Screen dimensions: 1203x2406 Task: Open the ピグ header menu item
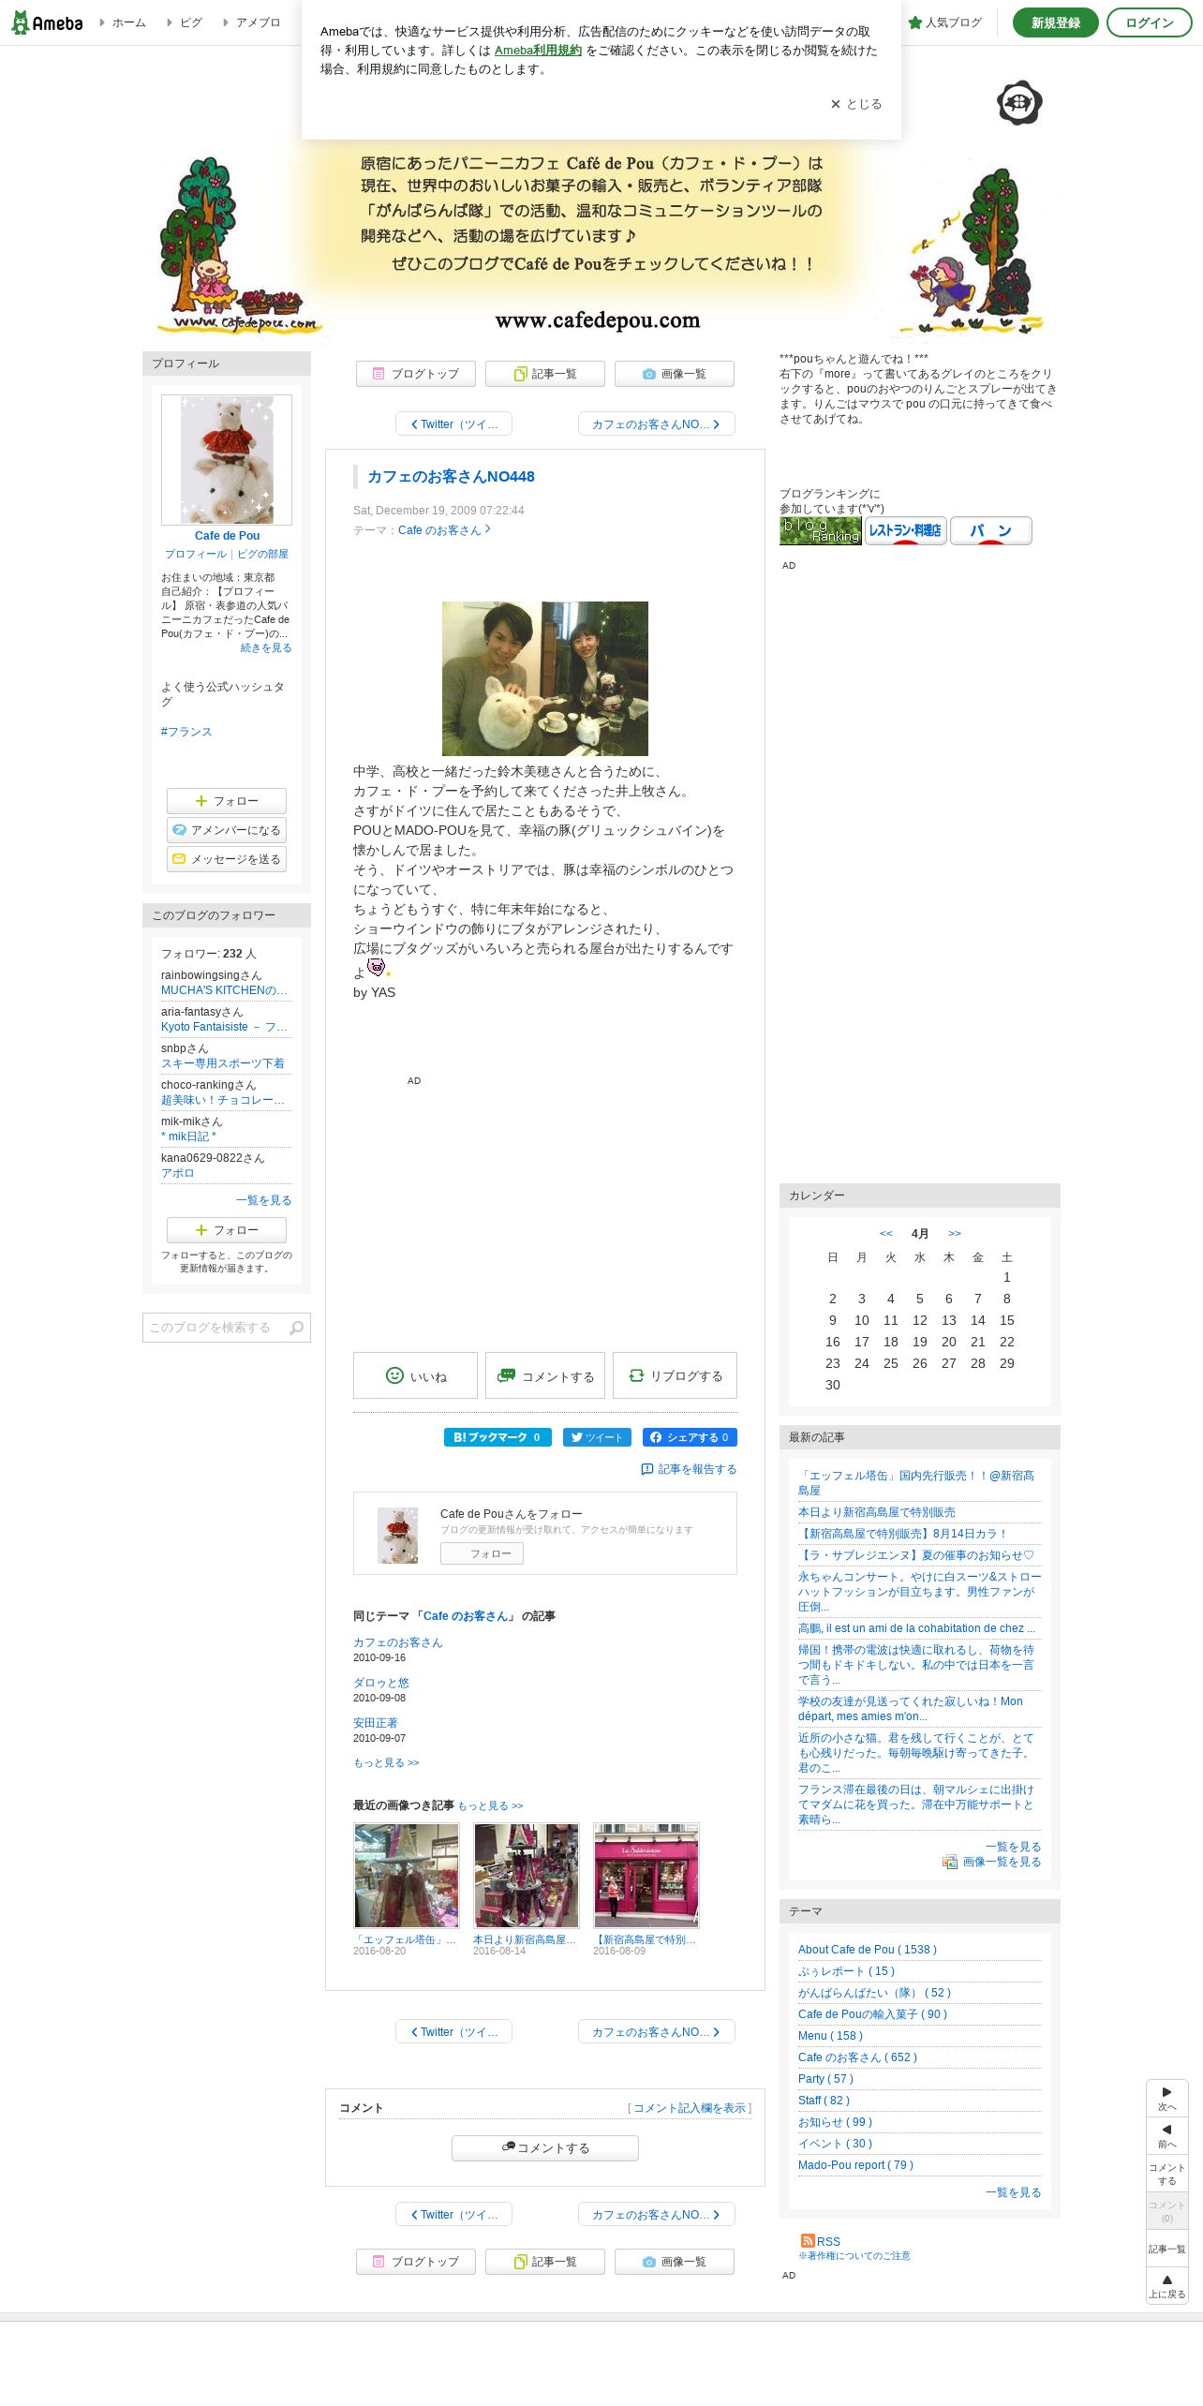coord(186,22)
